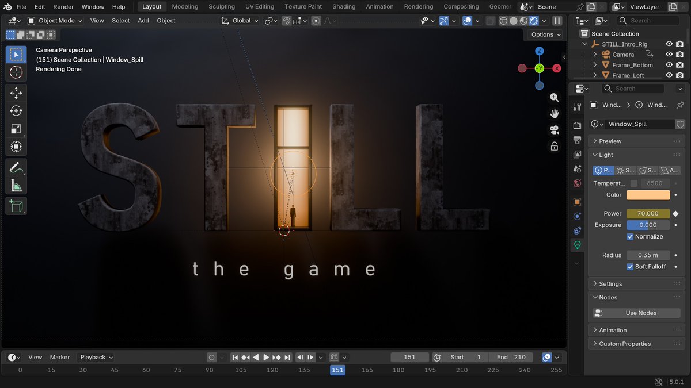Toggle viewport gizmos display
Image resolution: width=691 pixels, height=388 pixels.
click(443, 21)
